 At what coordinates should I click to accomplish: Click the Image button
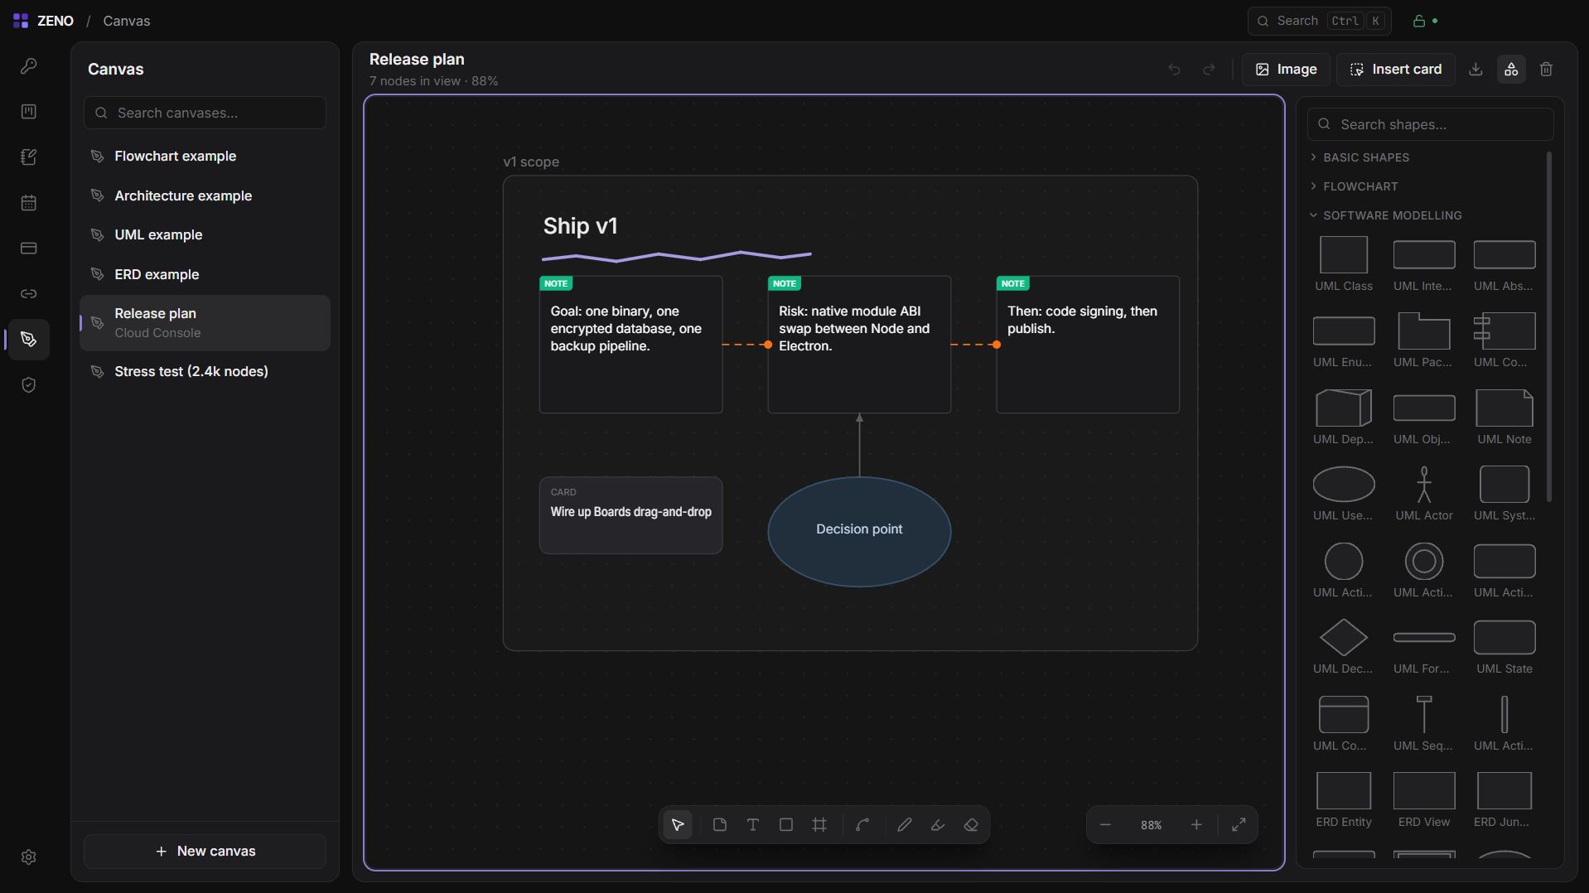[1286, 70]
